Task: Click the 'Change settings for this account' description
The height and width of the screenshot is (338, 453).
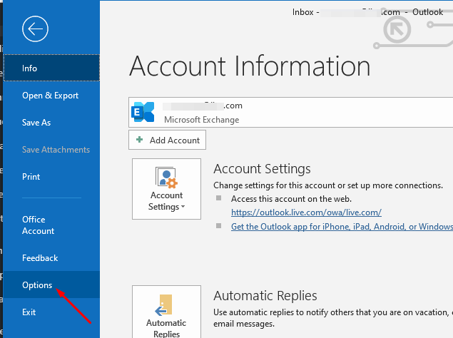Action: click(328, 185)
